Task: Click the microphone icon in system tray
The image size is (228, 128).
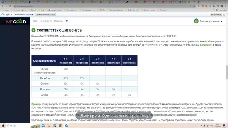Action: 204,126
